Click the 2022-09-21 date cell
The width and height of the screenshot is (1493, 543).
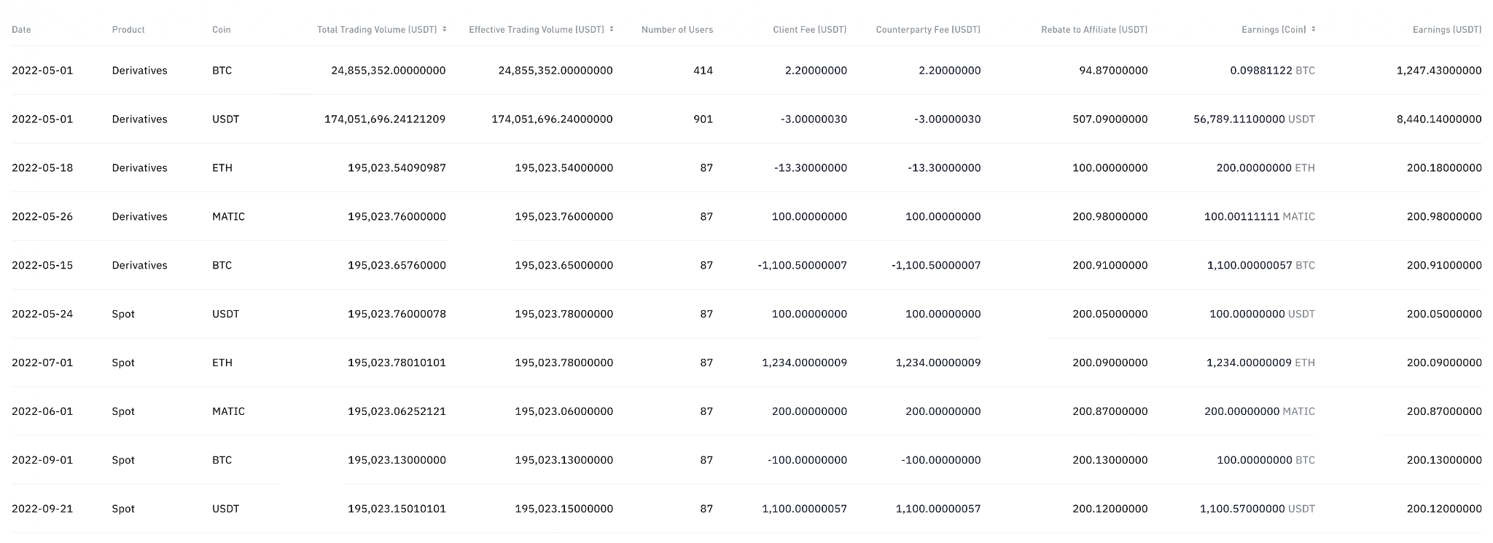(x=42, y=509)
